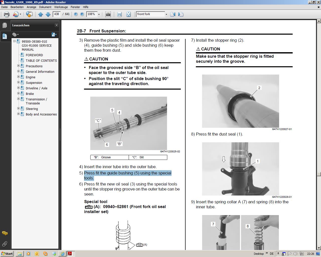321x257 pixels.
Task: Open the search options dropdown arrow
Action: click(166, 14)
